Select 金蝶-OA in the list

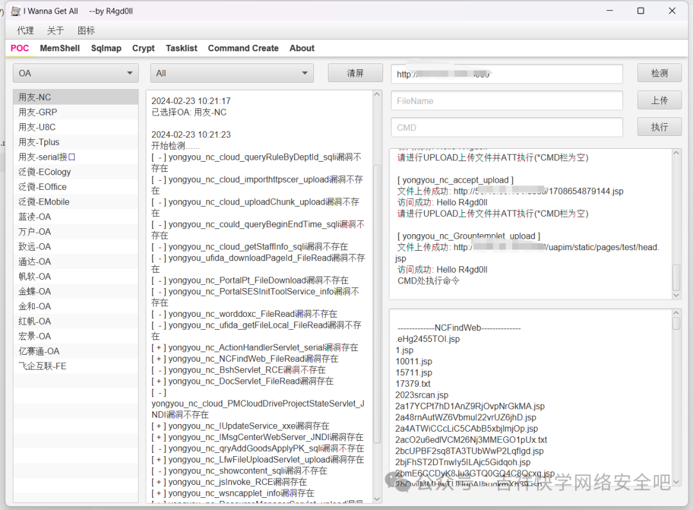[76, 292]
